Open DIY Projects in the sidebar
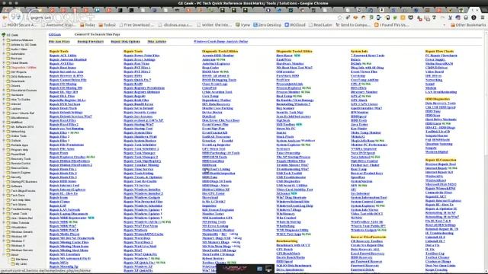488x274 pixels. [x=18, y=72]
